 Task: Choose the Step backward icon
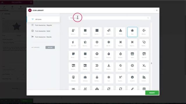tap(120, 44)
